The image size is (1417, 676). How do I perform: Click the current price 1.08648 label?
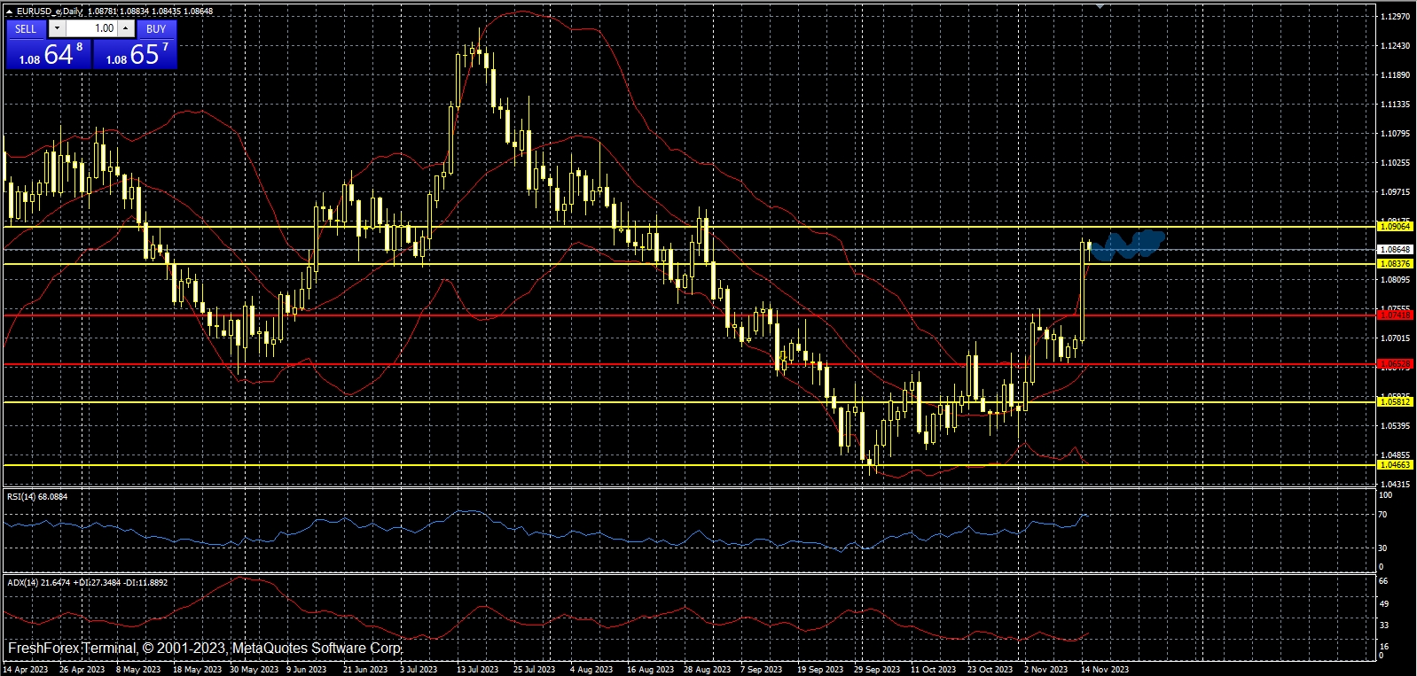pos(1395,250)
